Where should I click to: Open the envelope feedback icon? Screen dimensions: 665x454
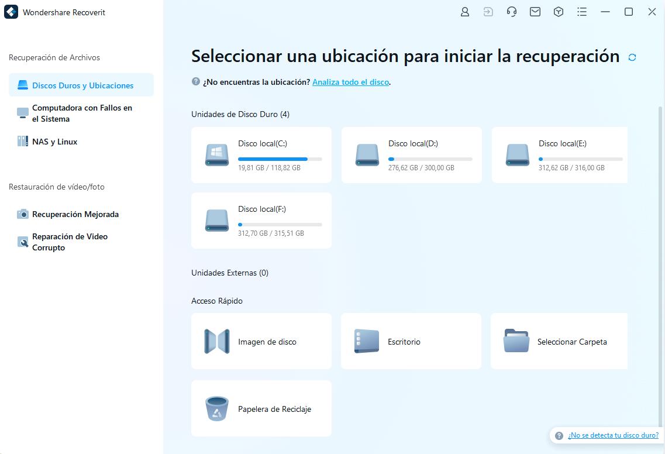click(535, 11)
